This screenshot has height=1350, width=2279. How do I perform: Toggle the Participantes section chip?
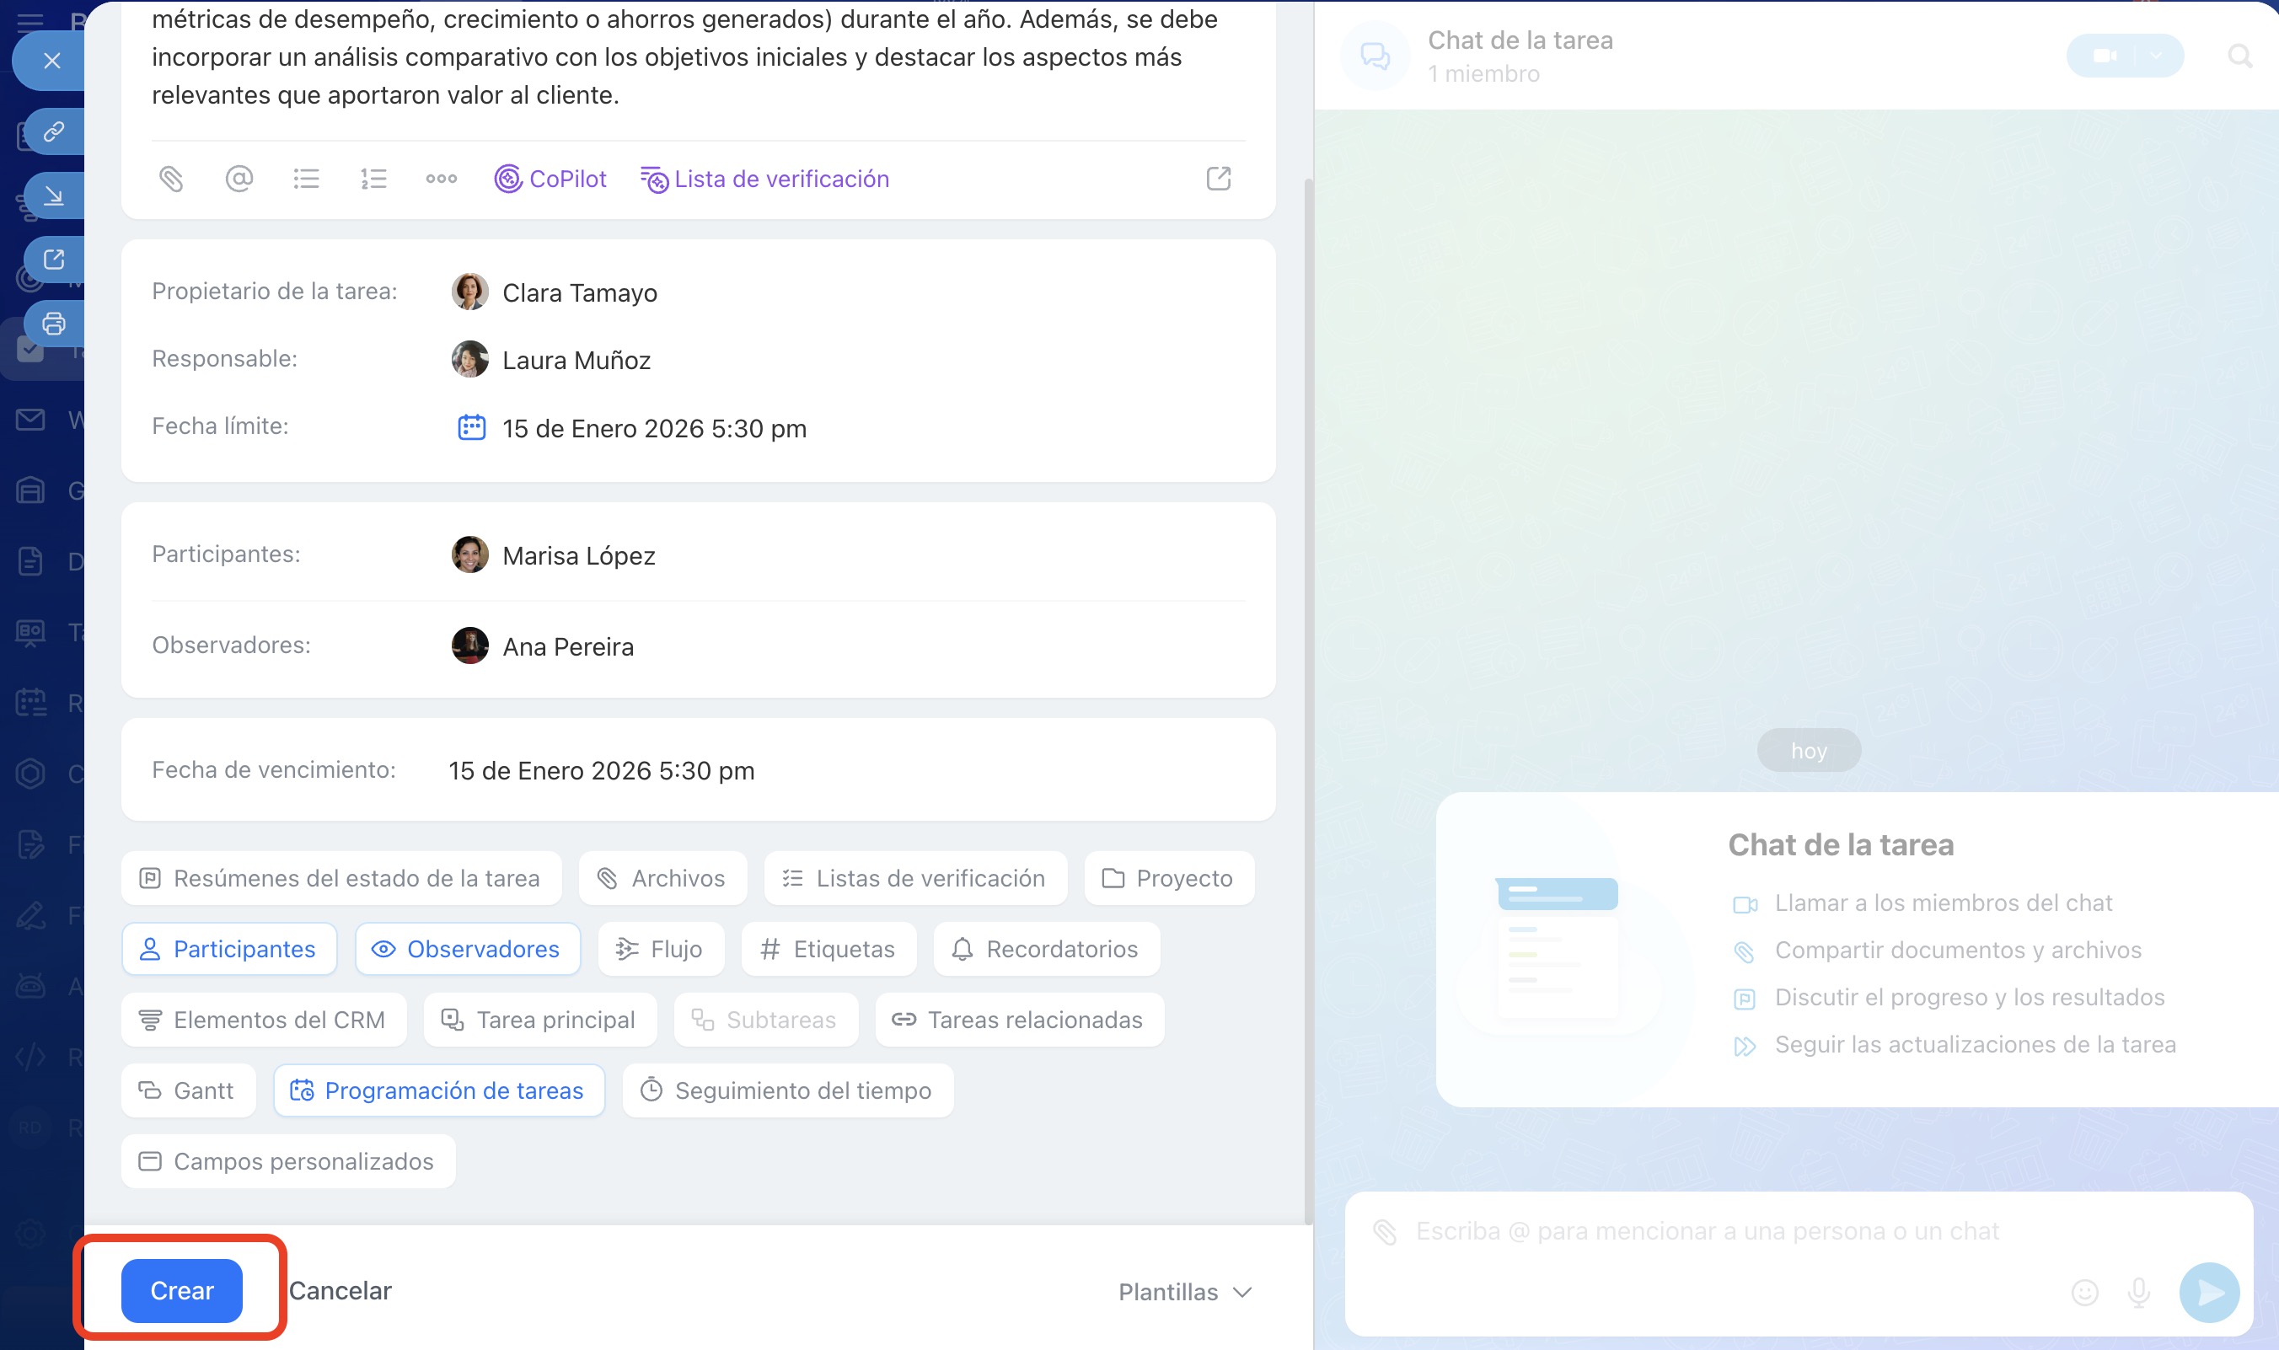[x=228, y=949]
